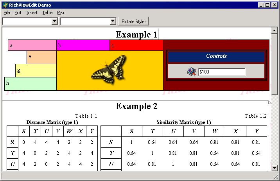Open the File menu
The width and height of the screenshot is (280, 181).
7,13
